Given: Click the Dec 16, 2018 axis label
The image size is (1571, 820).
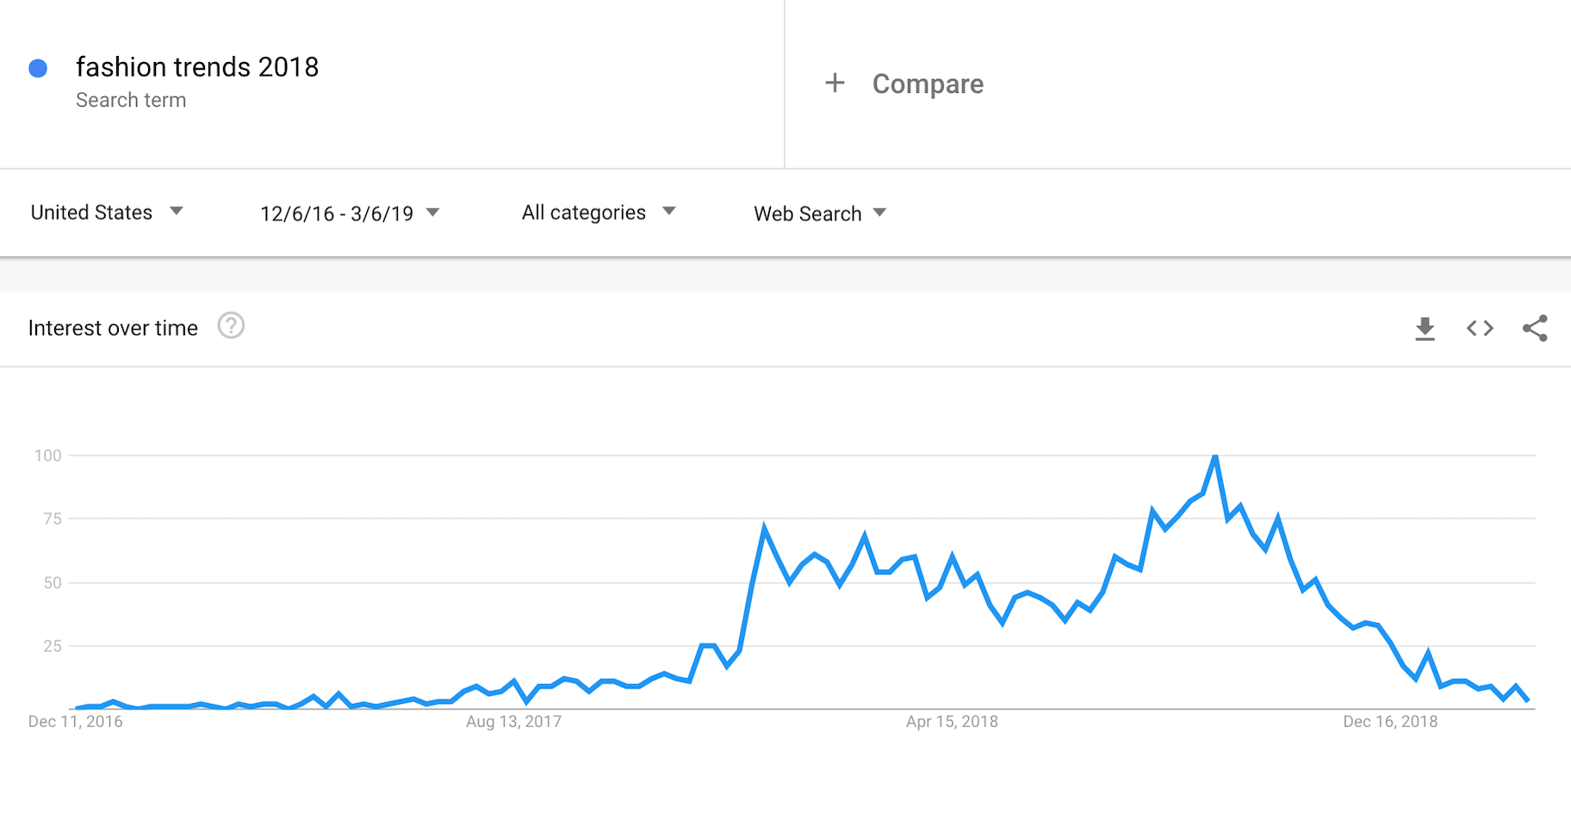Looking at the screenshot, I should click(1390, 722).
